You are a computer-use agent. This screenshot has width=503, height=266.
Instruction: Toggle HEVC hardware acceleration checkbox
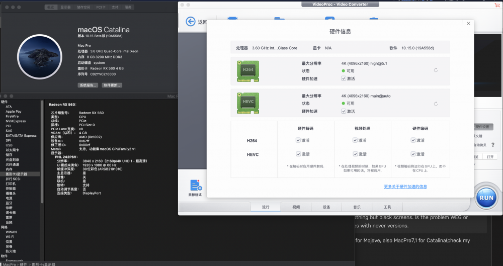(344, 111)
